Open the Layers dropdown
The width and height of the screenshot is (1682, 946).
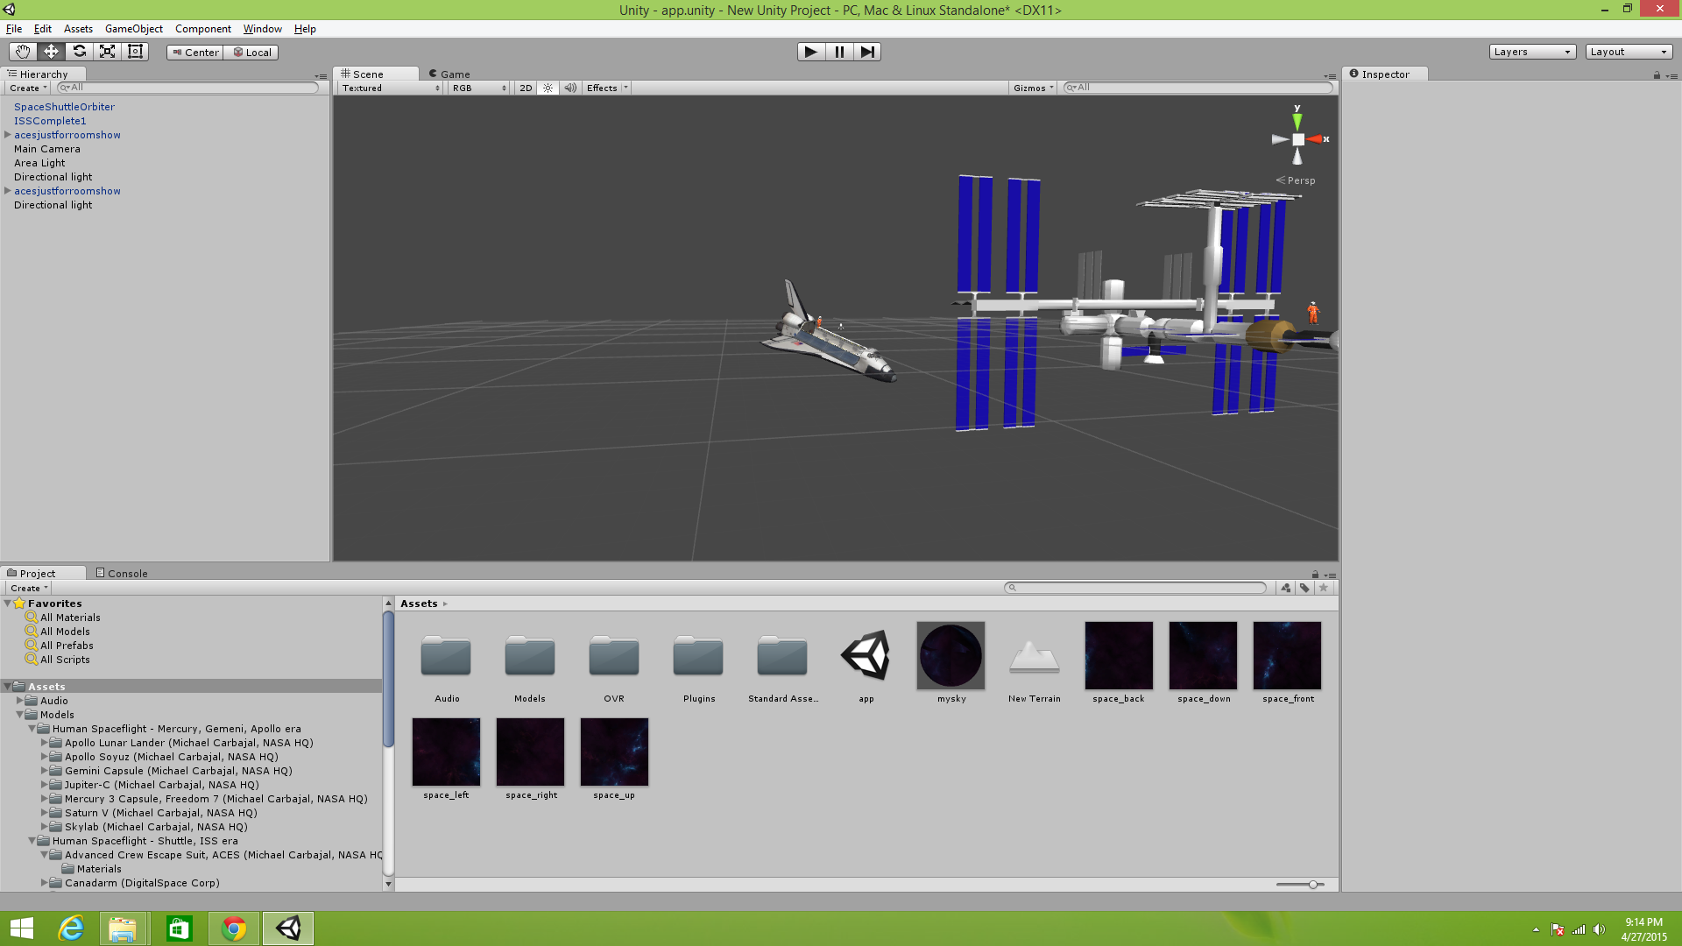pyautogui.click(x=1531, y=53)
